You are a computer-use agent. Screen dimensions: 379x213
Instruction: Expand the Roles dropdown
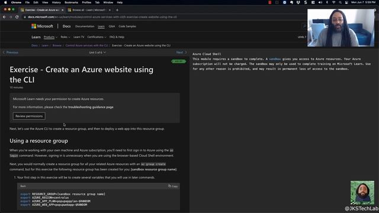pos(65,37)
